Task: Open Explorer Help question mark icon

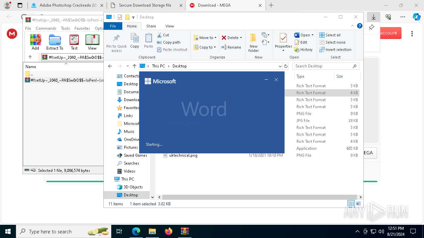Action: click(359, 26)
